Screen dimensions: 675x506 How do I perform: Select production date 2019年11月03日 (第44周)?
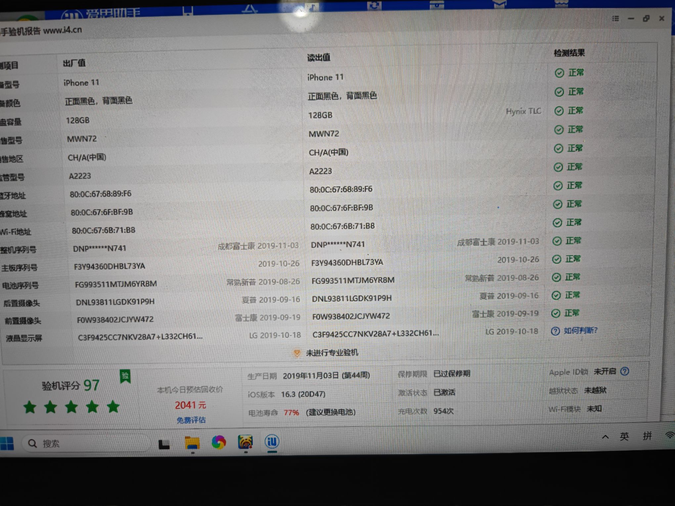point(326,376)
